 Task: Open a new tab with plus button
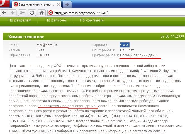pyautogui.click(x=67, y=4)
